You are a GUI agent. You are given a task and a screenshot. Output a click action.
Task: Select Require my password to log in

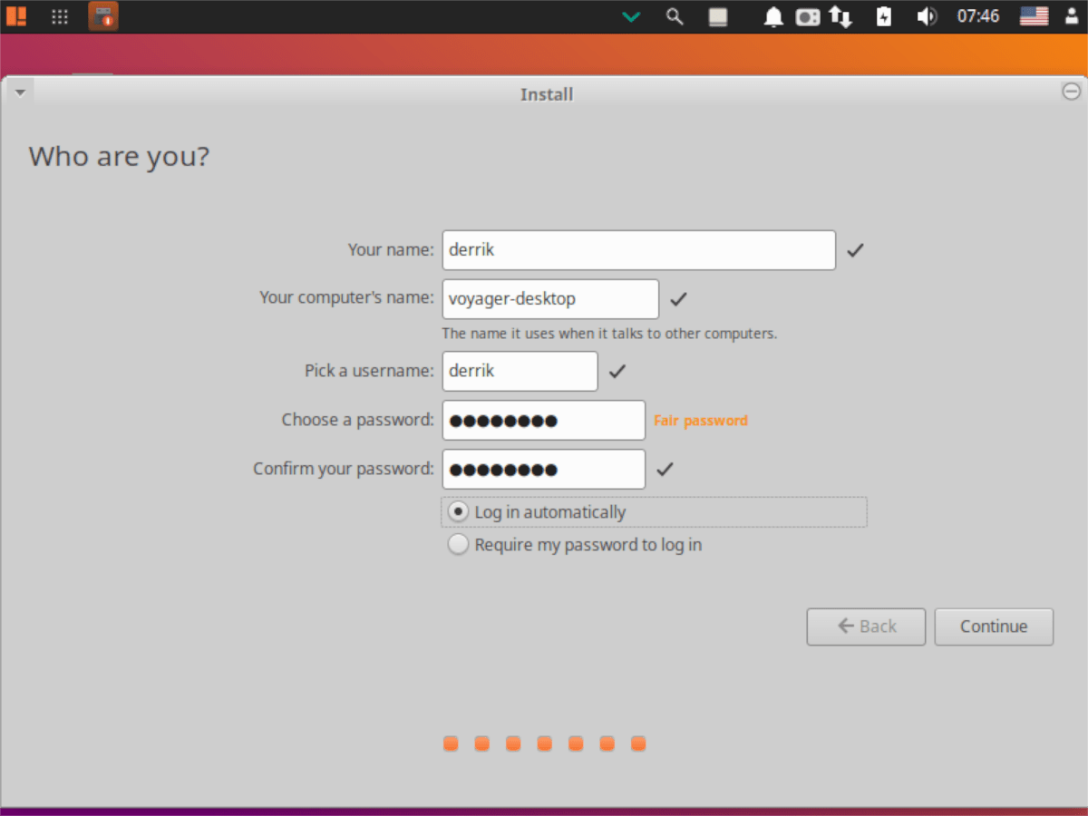point(575,545)
